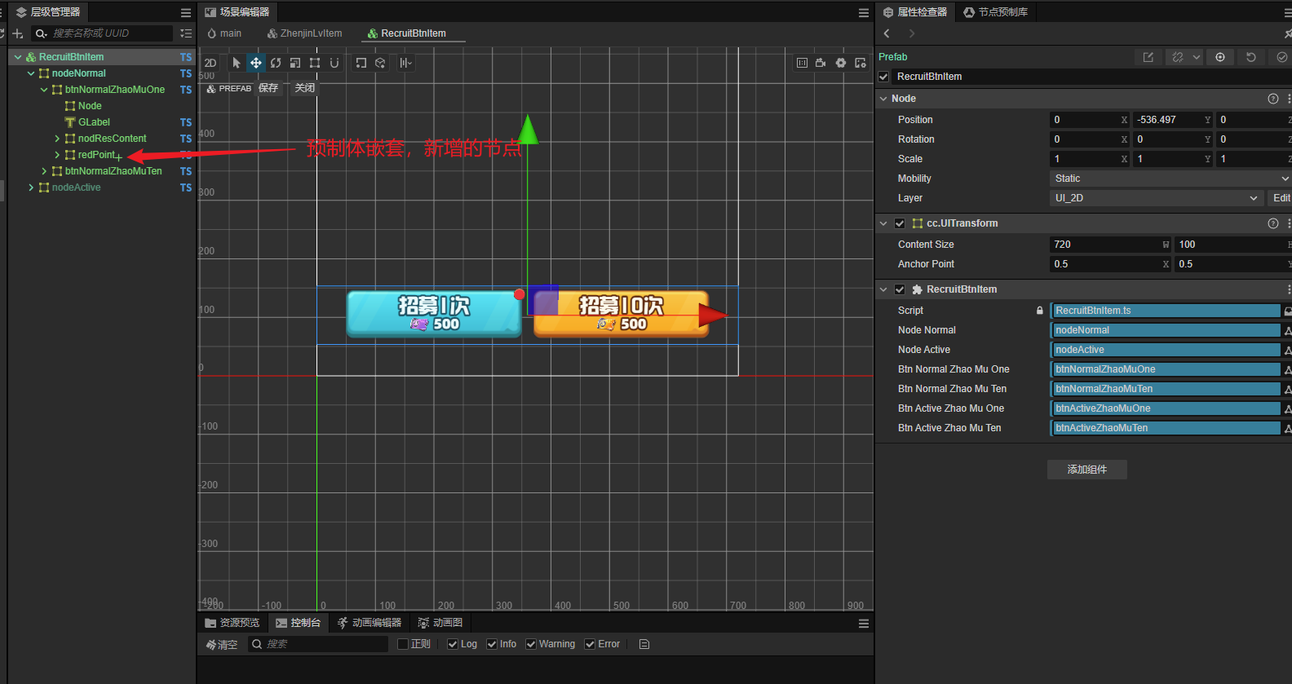The height and width of the screenshot is (684, 1292).
Task: Open scene editor gear settings
Action: (x=841, y=63)
